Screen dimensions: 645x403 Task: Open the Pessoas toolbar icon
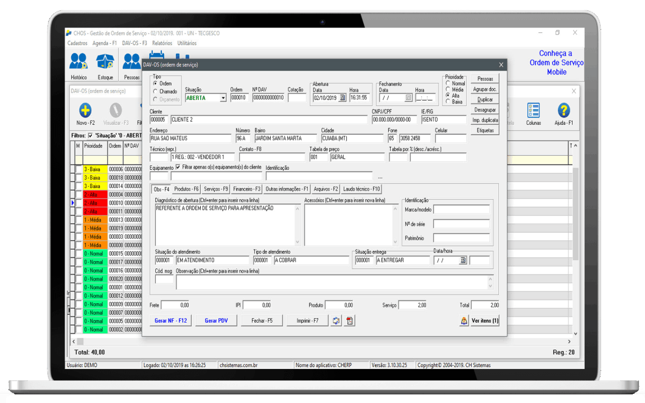(131, 61)
